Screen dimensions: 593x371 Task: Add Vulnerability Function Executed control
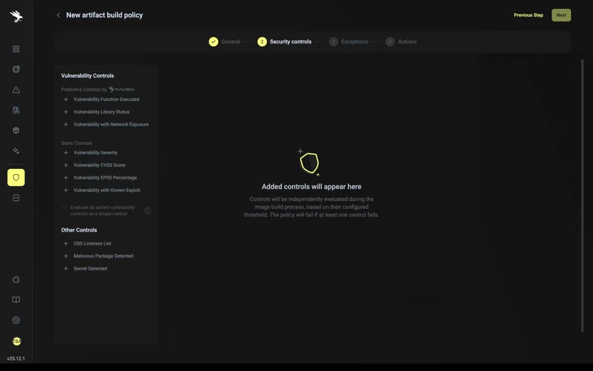66,100
